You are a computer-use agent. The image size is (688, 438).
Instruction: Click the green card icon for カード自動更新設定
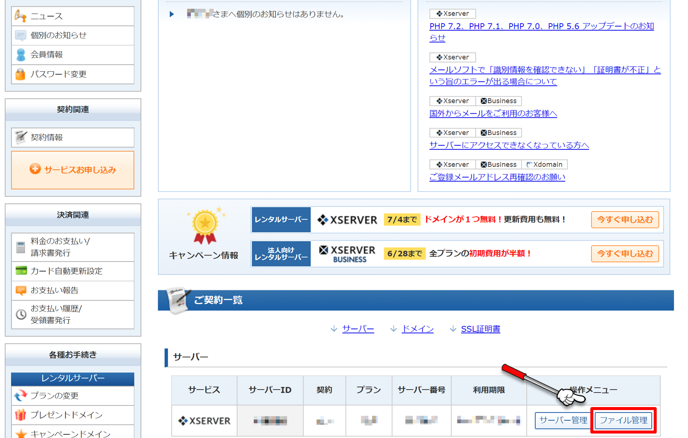tap(21, 271)
